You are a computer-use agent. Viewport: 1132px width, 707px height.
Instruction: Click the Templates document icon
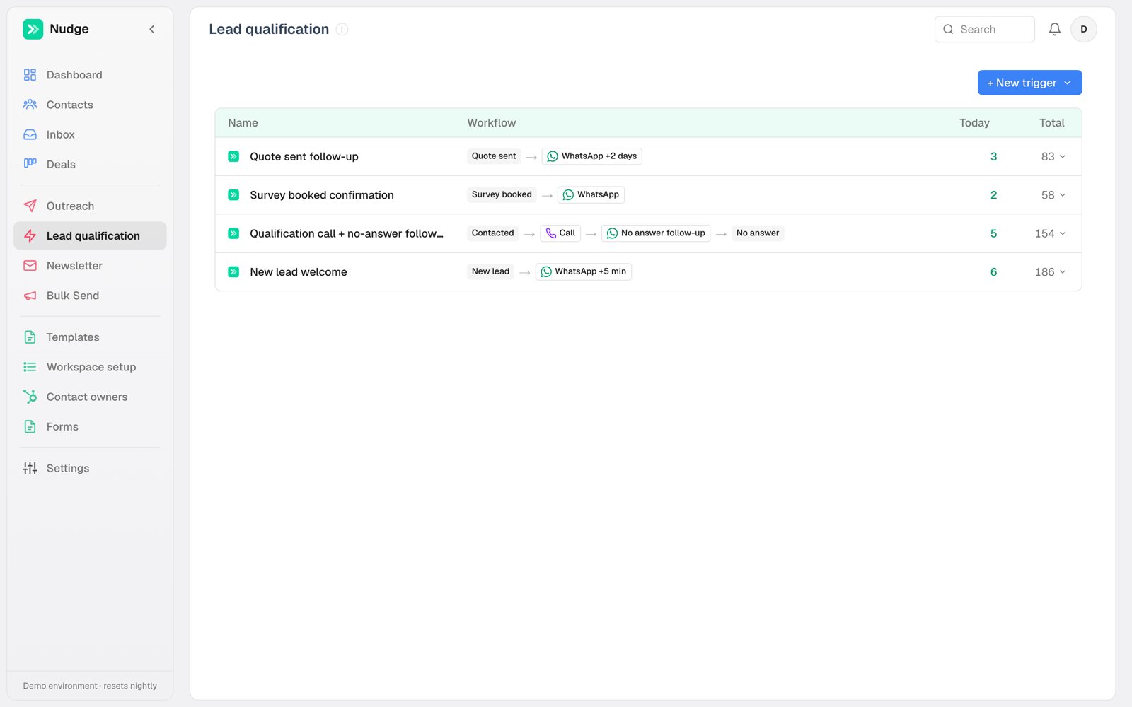pyautogui.click(x=30, y=337)
